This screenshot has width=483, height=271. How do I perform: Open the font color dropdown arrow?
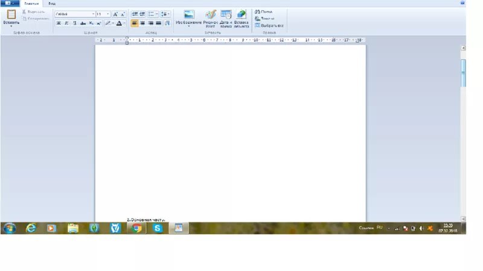coord(124,23)
